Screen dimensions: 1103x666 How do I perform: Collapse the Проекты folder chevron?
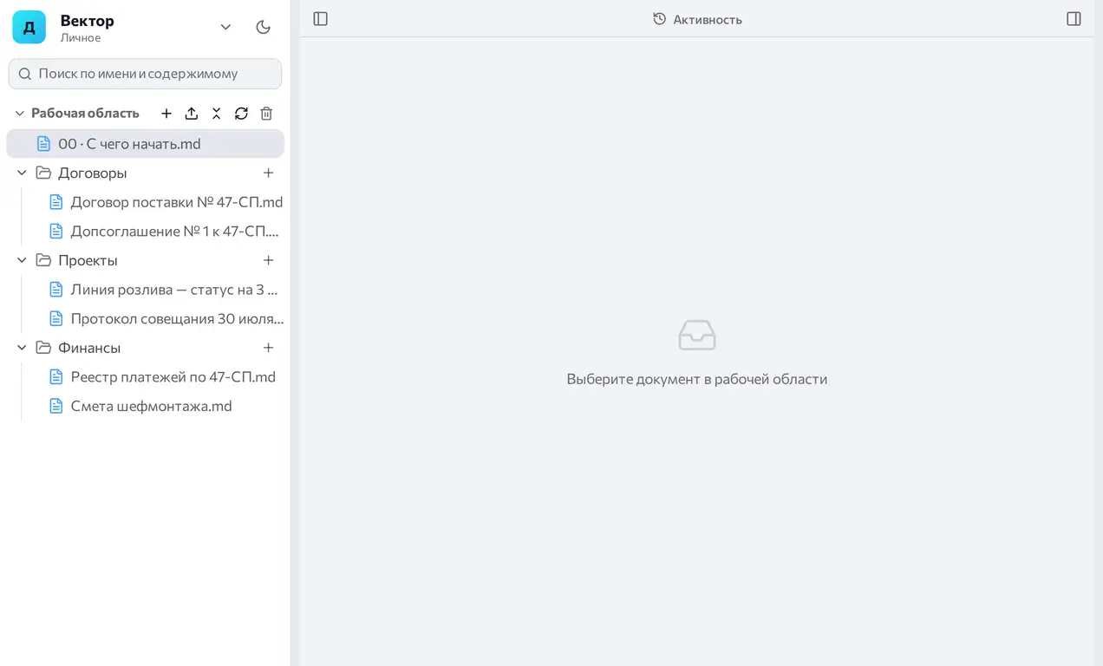click(x=22, y=261)
